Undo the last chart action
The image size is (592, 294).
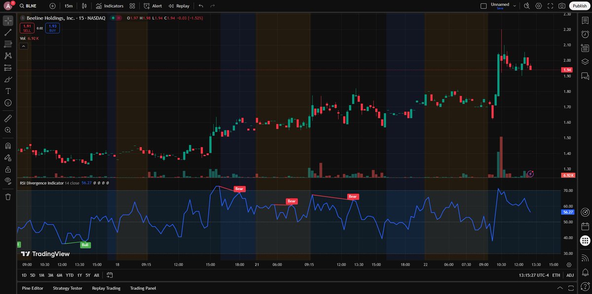point(201,6)
